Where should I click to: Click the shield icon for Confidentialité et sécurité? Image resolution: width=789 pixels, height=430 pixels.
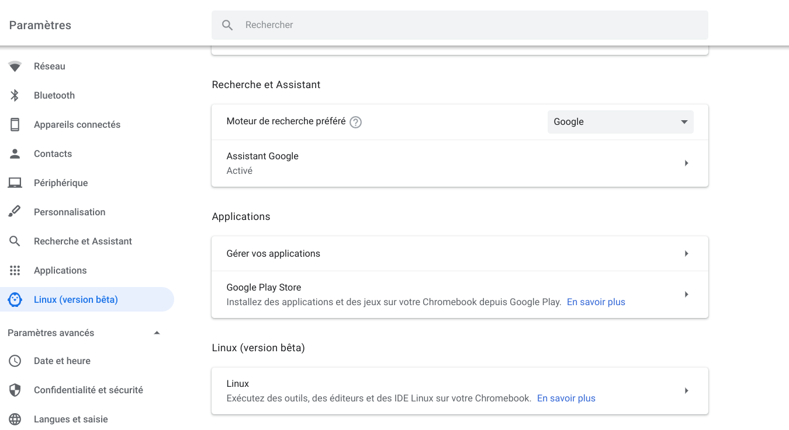pyautogui.click(x=15, y=390)
